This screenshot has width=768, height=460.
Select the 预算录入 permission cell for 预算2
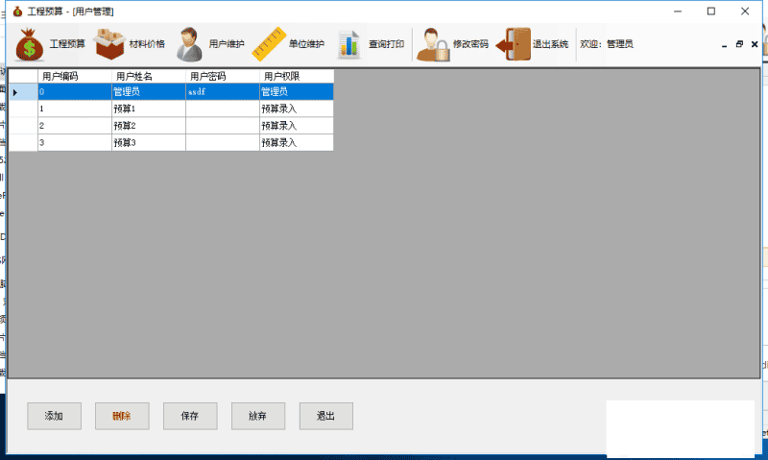297,126
